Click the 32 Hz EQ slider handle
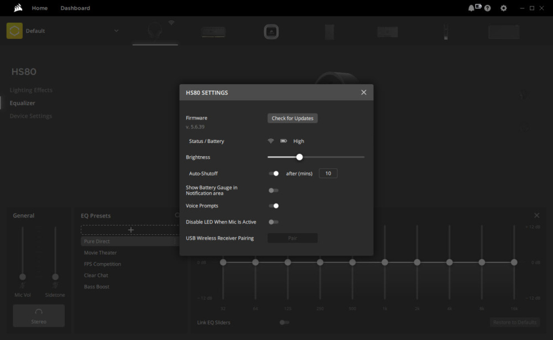The width and height of the screenshot is (553, 340). coord(223,262)
